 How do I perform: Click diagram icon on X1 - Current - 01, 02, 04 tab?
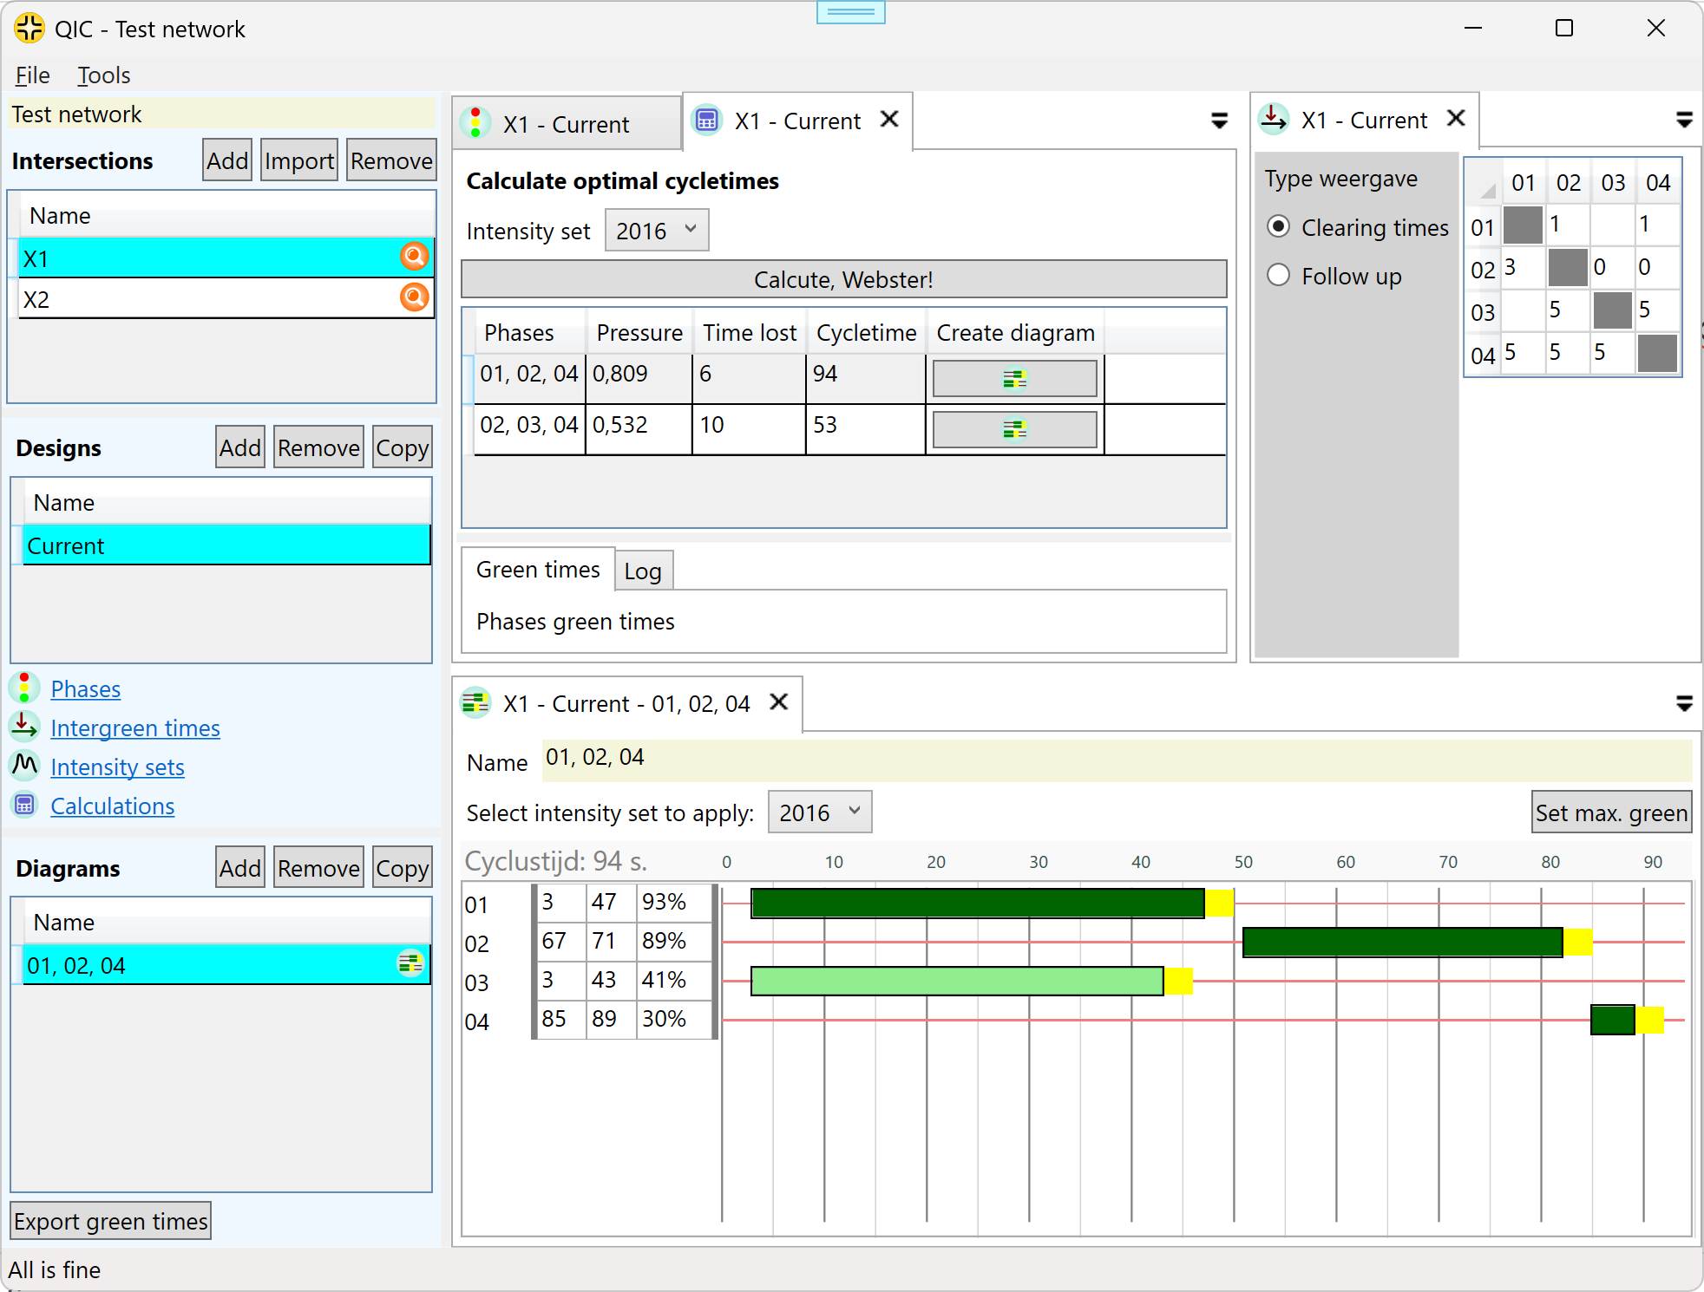(x=475, y=703)
